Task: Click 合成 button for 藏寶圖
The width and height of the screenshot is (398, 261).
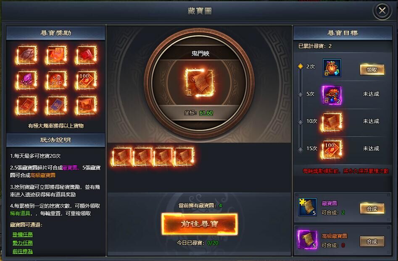Action: tap(372, 209)
